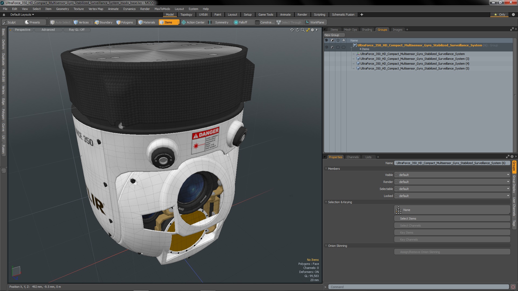Click the Command input field
This screenshot has width=518, height=291.
(x=418, y=287)
